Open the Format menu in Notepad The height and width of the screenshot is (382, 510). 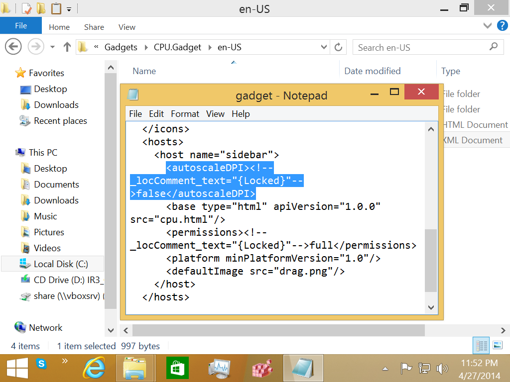click(x=185, y=114)
